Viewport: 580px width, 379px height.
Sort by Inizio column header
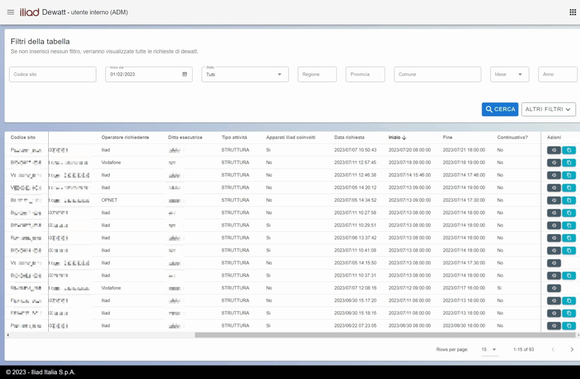click(x=397, y=137)
